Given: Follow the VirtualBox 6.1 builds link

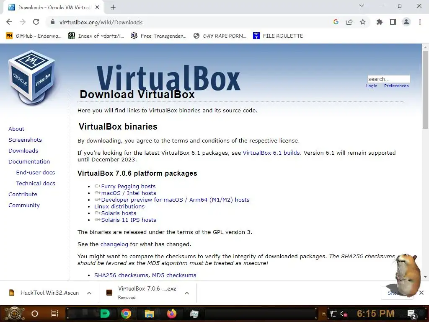Looking at the screenshot, I should click(271, 153).
